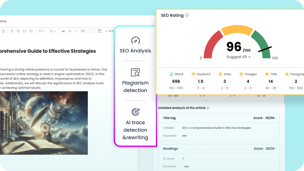Image resolution: width=304 pixels, height=171 pixels.
Task: Collapse the Headings section chevron
Action: [276, 149]
